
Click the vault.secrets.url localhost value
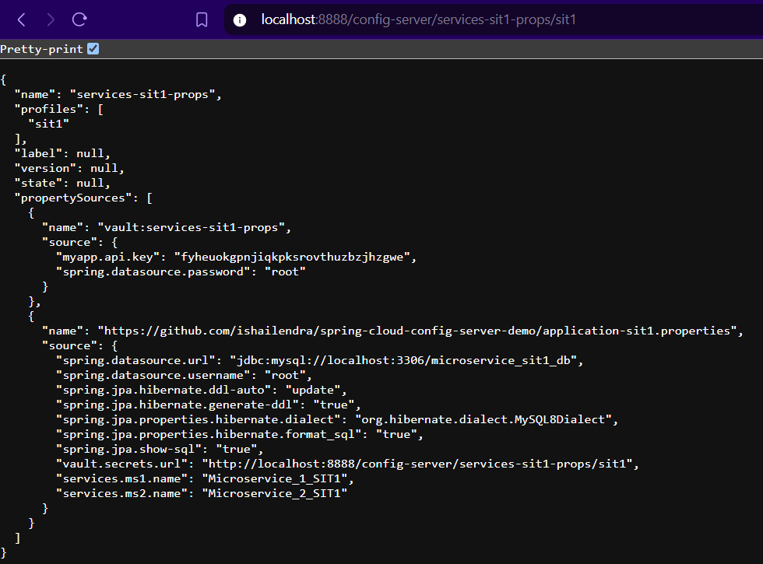420,464
